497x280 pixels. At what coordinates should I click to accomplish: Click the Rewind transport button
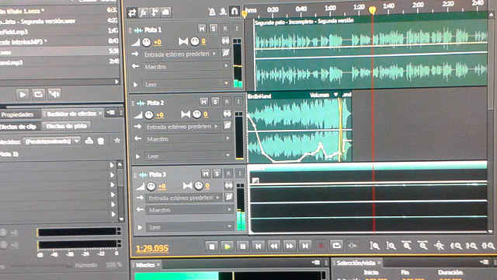(x=274, y=246)
